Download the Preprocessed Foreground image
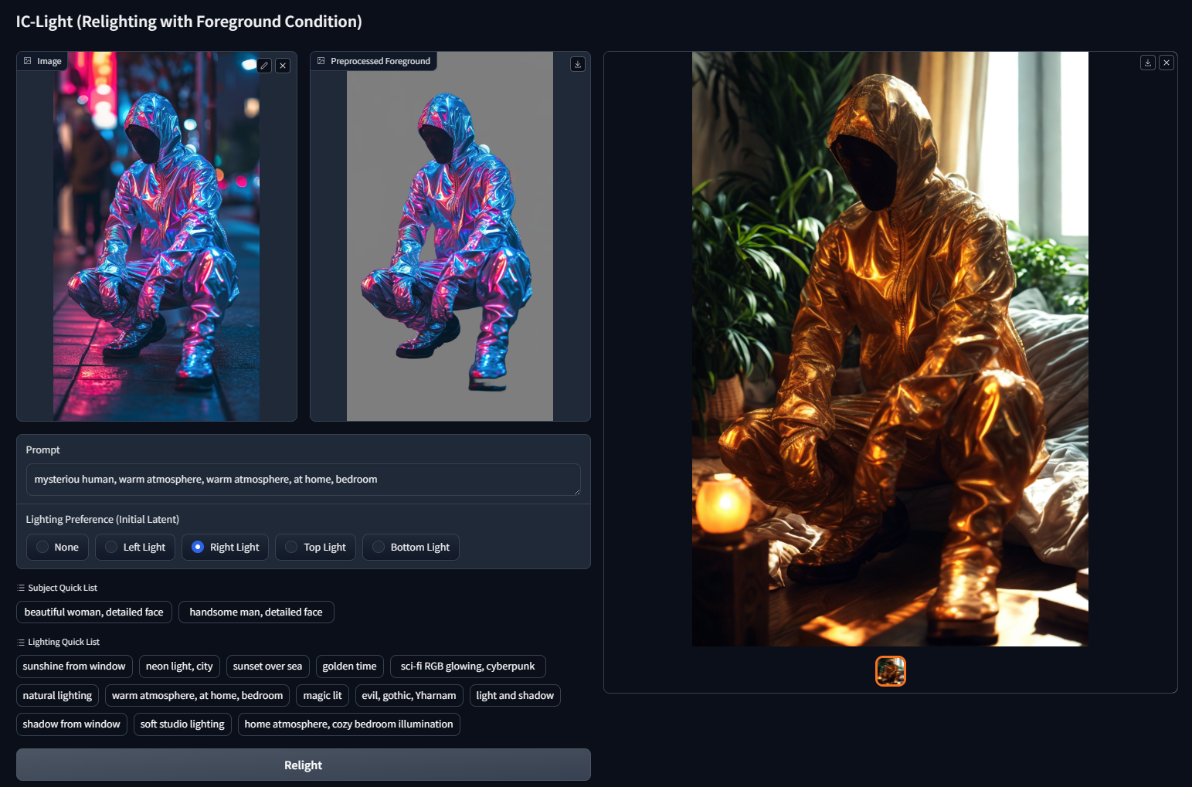 578,64
